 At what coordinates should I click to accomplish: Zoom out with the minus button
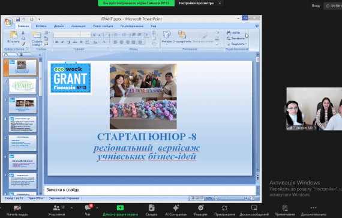[216, 198]
